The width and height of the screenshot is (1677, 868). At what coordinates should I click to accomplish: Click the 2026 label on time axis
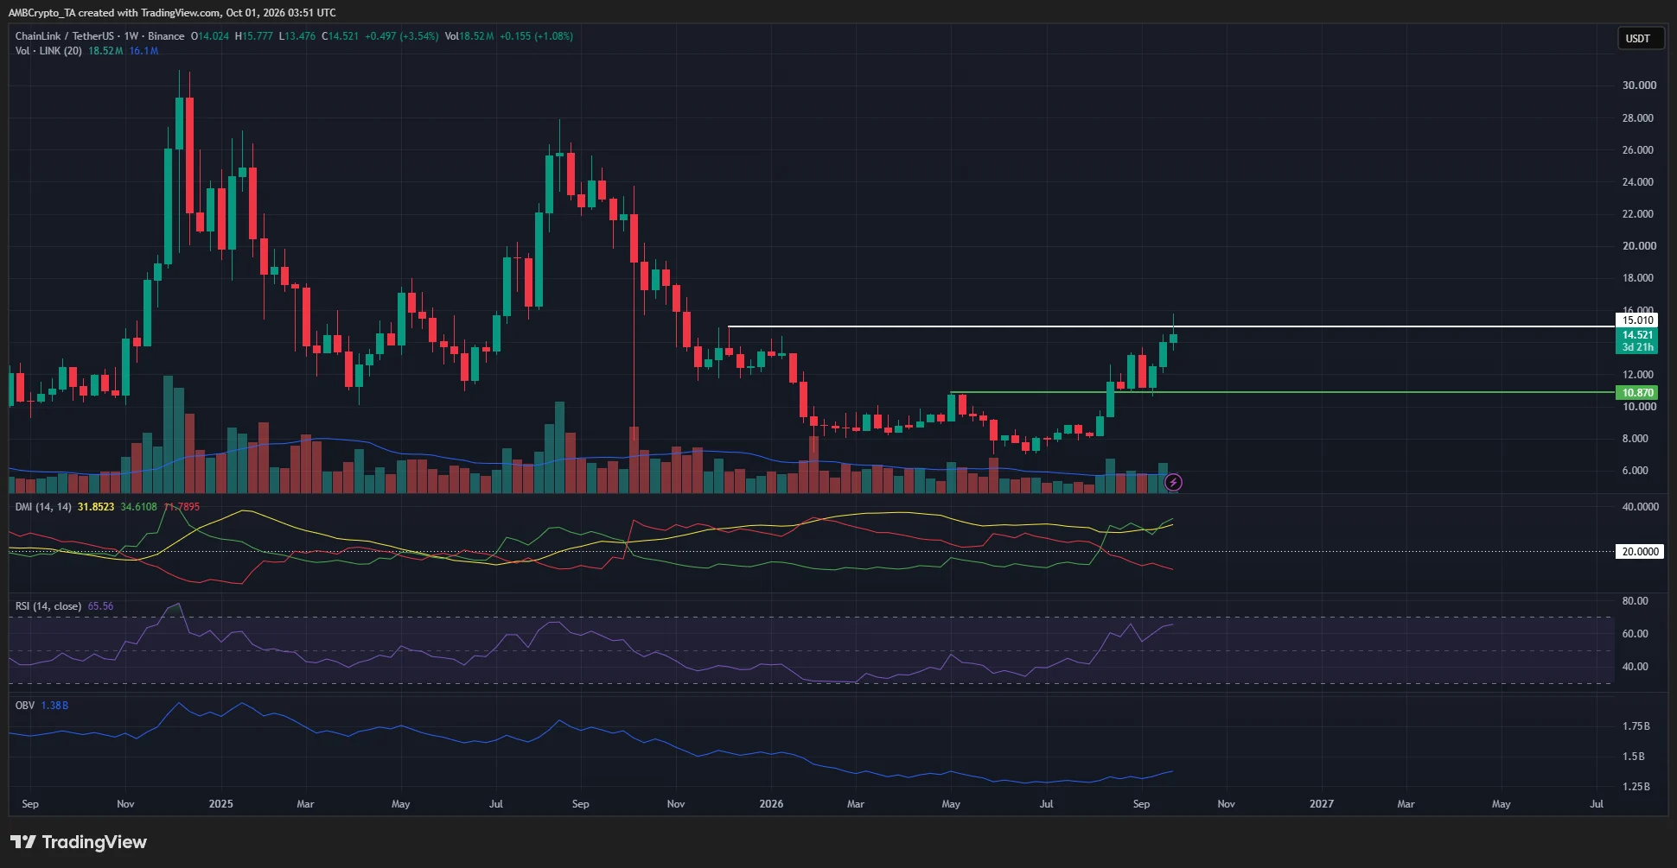[x=771, y=804]
